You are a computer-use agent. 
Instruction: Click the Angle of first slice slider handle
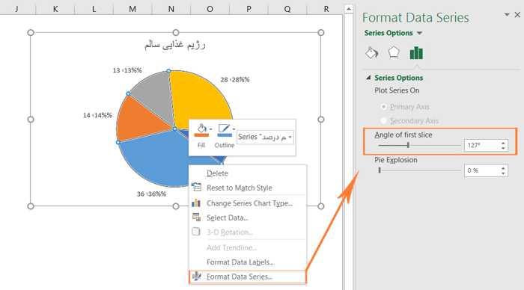[x=408, y=145]
